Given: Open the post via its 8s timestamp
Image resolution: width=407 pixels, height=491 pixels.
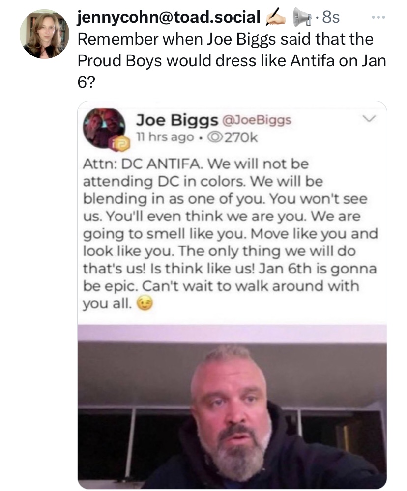Looking at the screenshot, I should pyautogui.click(x=330, y=17).
